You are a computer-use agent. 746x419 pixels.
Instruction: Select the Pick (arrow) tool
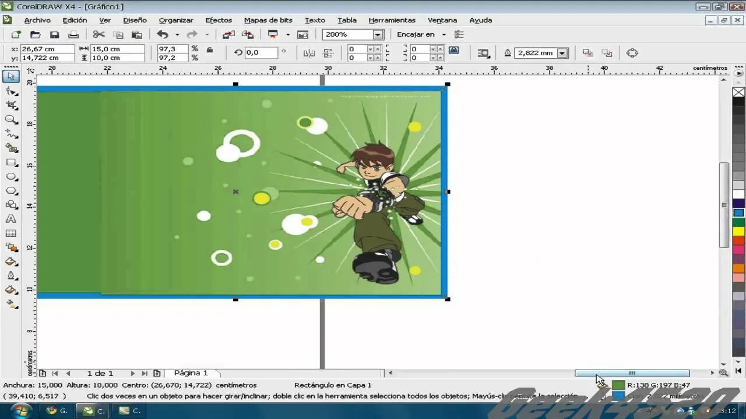point(11,76)
